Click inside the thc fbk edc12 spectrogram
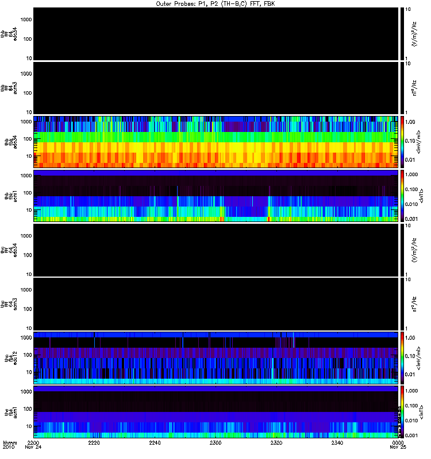The image size is (431, 459). tap(216, 357)
